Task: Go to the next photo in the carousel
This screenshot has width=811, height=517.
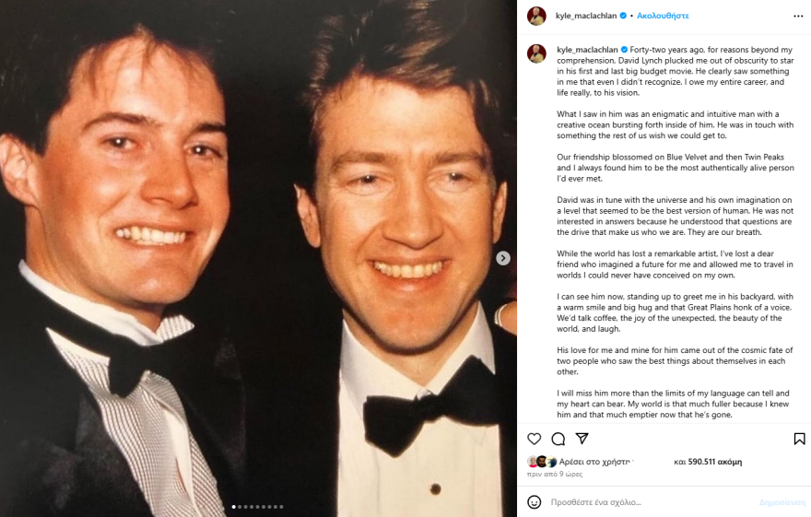Action: pos(503,258)
